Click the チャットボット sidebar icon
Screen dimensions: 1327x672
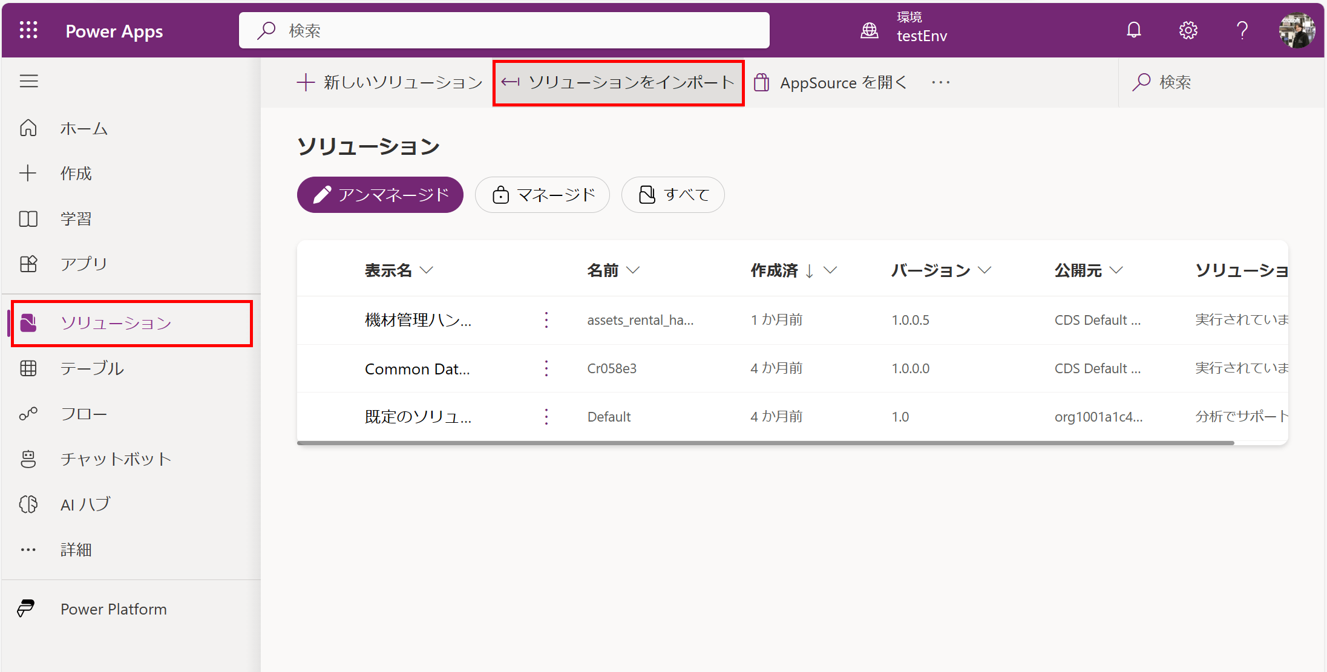pos(28,459)
